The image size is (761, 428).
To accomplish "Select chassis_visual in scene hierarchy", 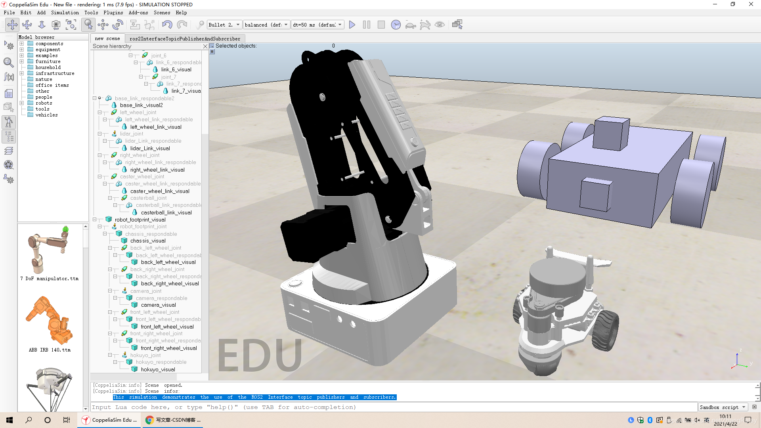I will [148, 241].
